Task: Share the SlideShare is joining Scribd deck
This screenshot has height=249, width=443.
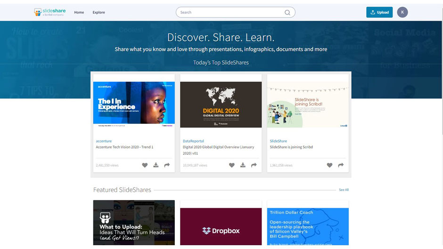Action: pos(341,165)
